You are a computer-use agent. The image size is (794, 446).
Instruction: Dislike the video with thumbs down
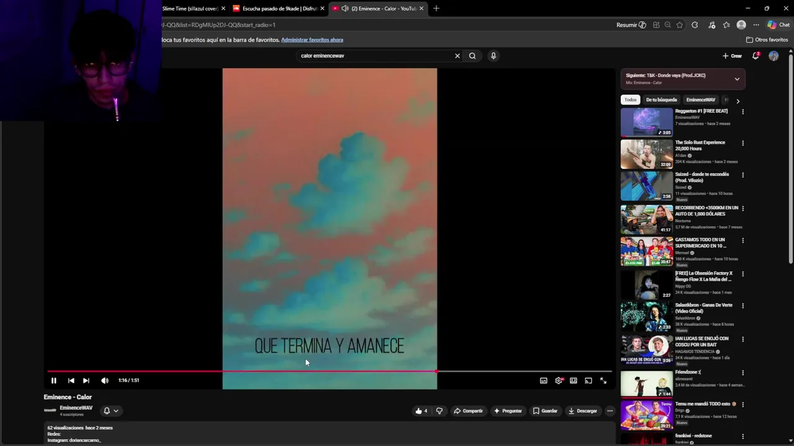439,411
